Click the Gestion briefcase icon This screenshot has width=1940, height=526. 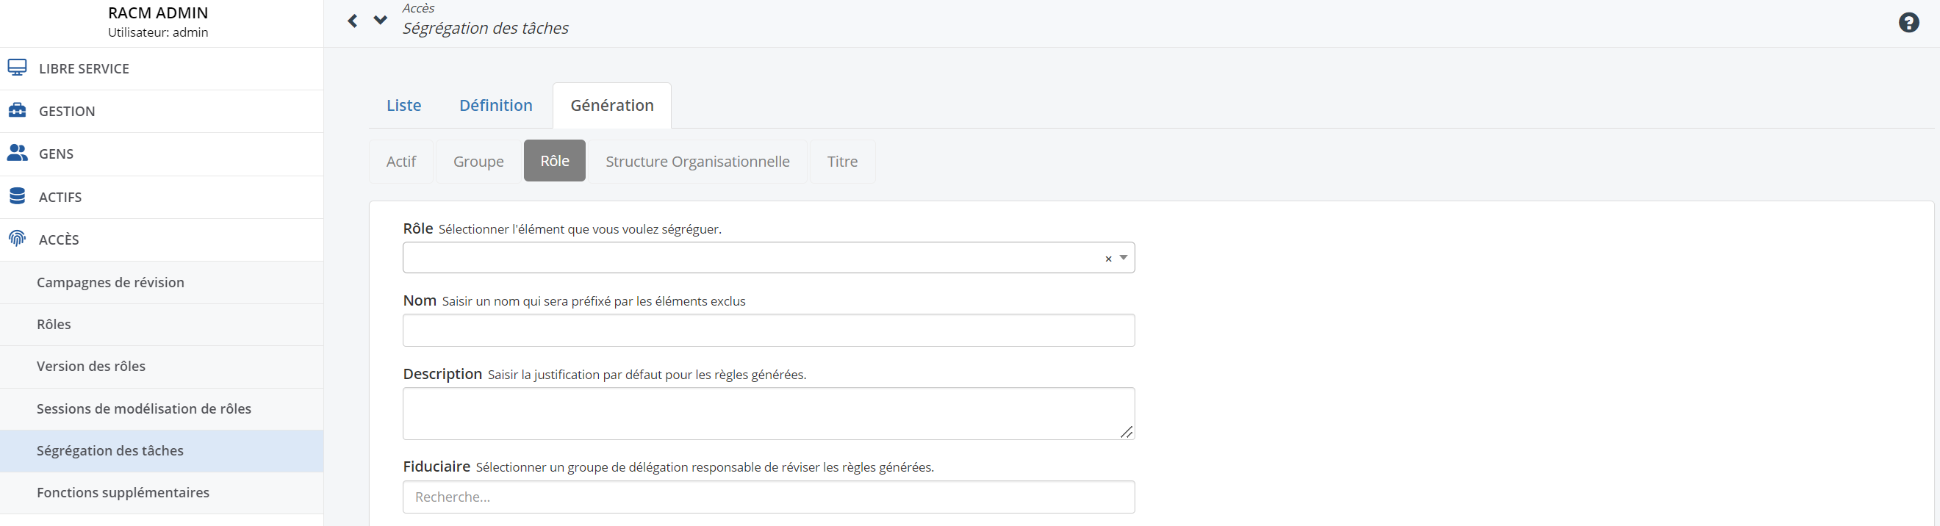click(18, 111)
